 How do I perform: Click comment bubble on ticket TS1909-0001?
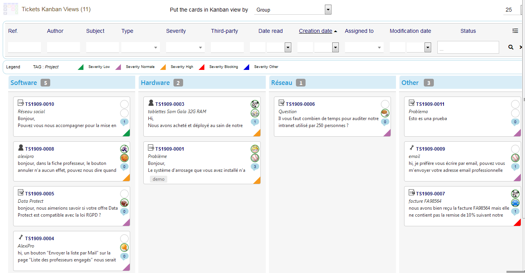tap(255, 167)
